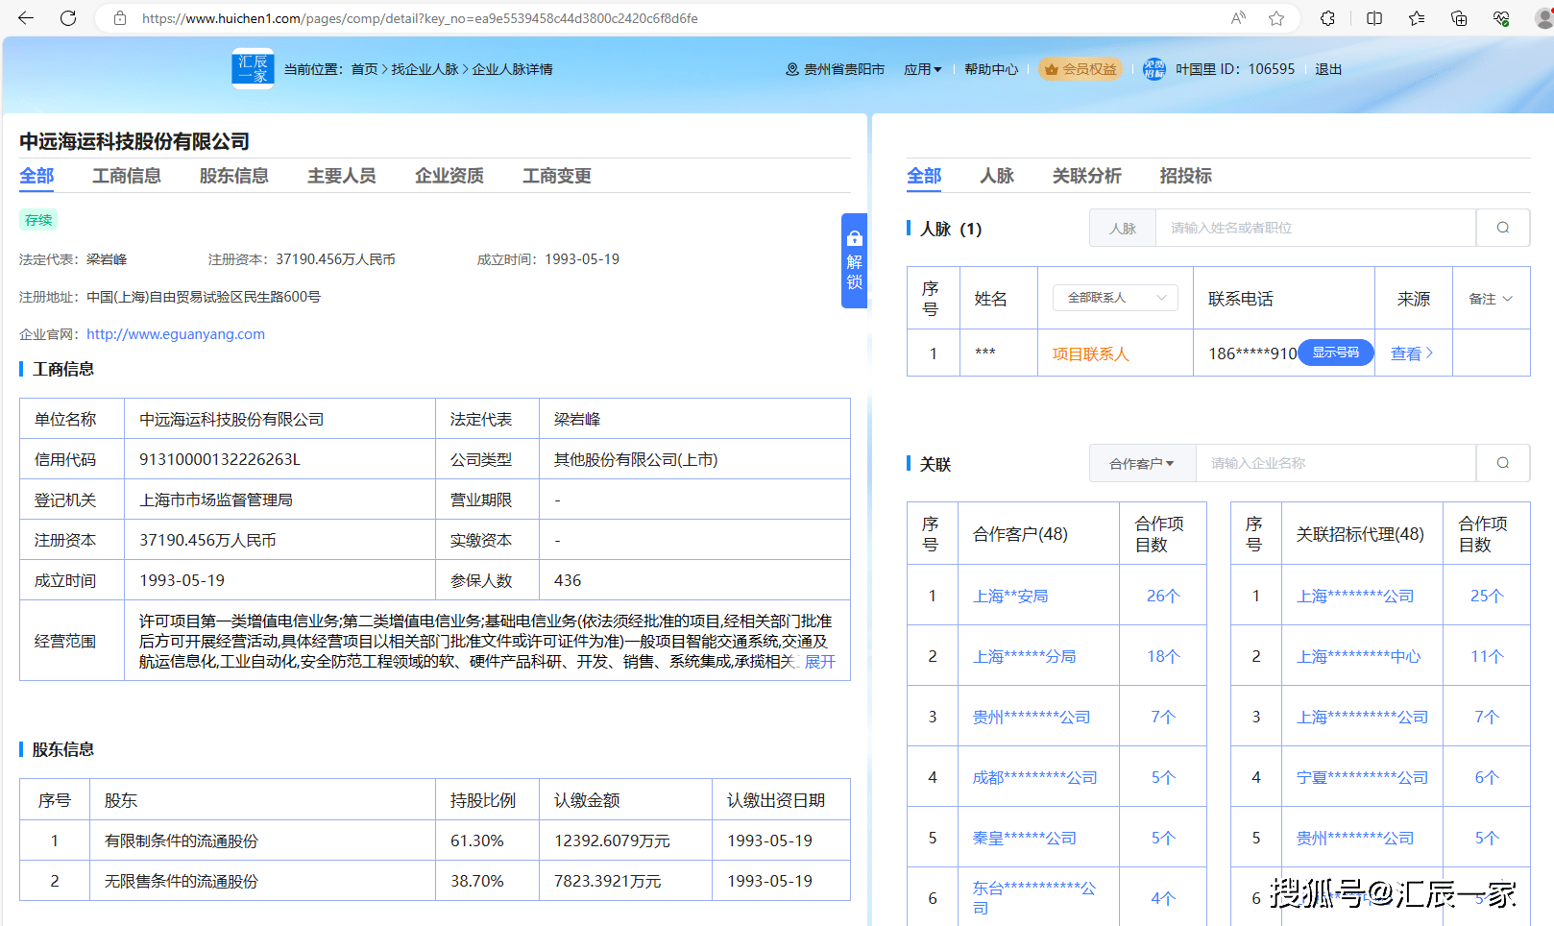Open the read aloud icon in the address bar
The image size is (1554, 926).
(1238, 18)
